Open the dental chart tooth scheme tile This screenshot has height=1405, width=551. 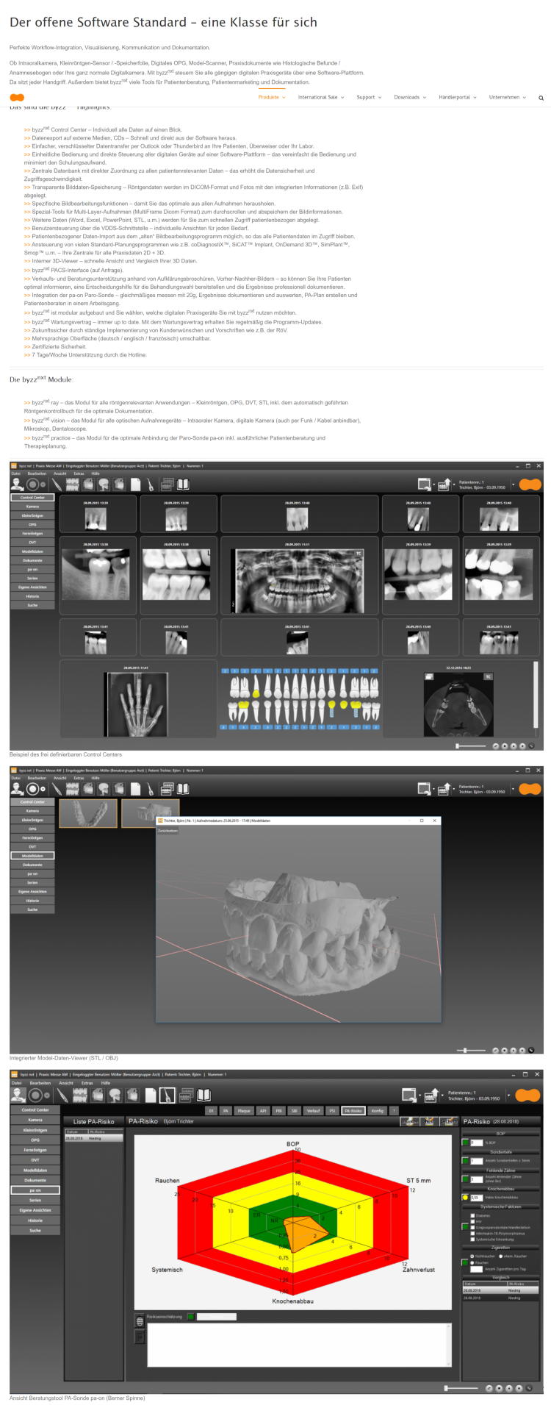[300, 698]
